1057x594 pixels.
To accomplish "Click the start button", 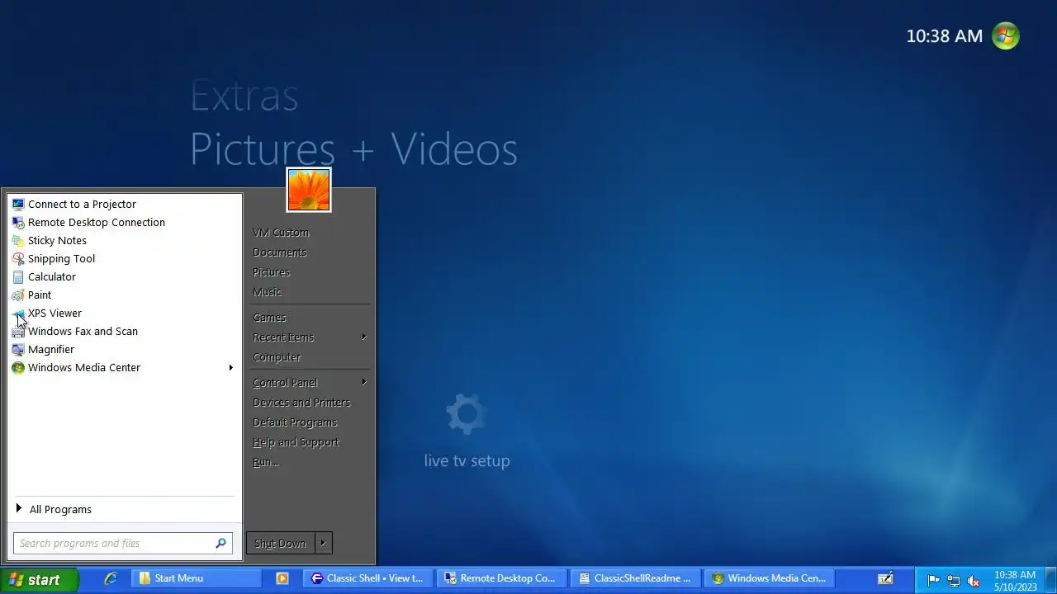I will click(x=40, y=579).
